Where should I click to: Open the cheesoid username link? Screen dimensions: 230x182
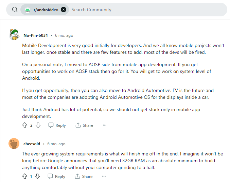[32, 144]
